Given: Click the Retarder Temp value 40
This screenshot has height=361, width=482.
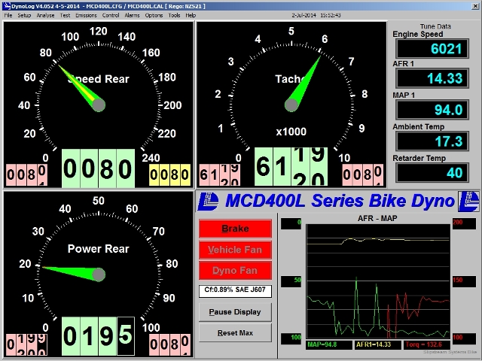Looking at the screenshot, I should click(432, 172).
